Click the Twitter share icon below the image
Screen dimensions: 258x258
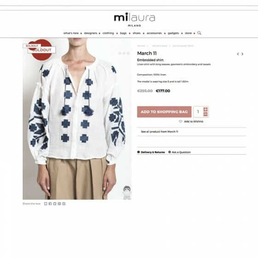coord(55,204)
